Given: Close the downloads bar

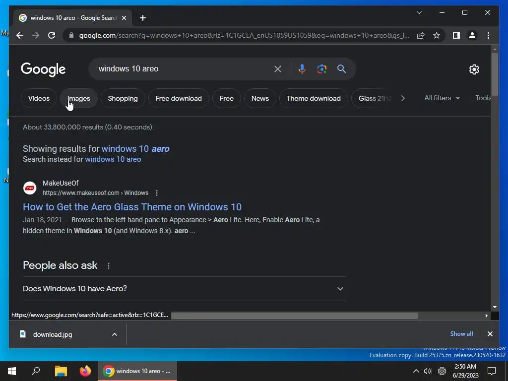Looking at the screenshot, I should [490, 334].
